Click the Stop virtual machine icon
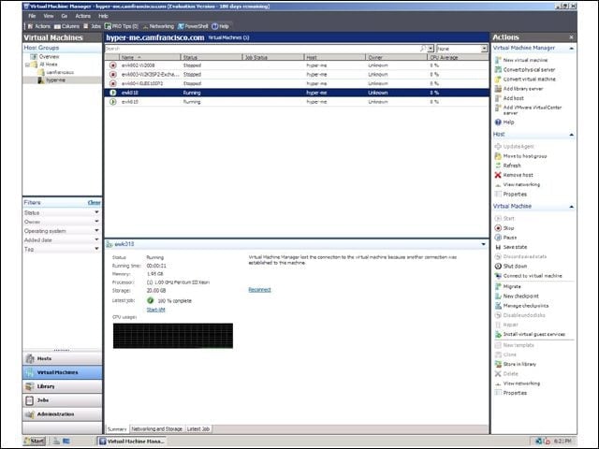This screenshot has width=599, height=449. coord(498,228)
